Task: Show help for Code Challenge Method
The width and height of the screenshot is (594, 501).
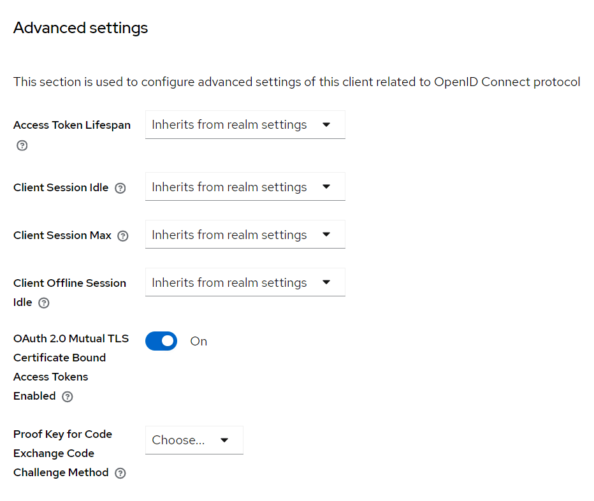Action: coord(120,473)
